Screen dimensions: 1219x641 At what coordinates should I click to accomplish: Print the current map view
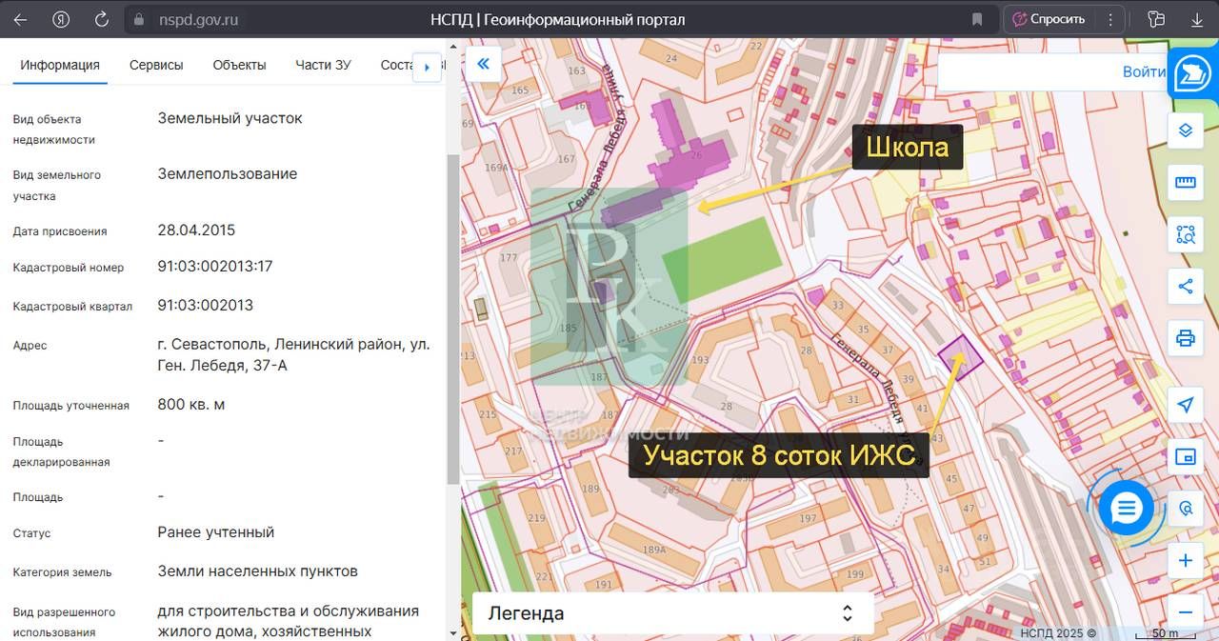click(1185, 337)
